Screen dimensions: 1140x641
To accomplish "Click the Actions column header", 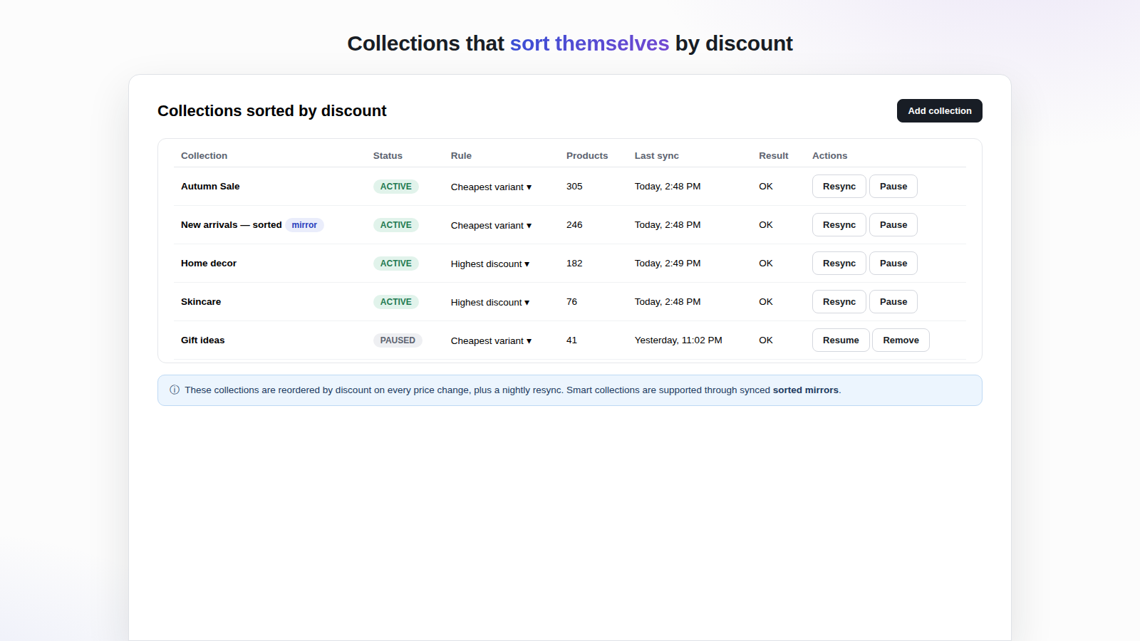I will [830, 155].
